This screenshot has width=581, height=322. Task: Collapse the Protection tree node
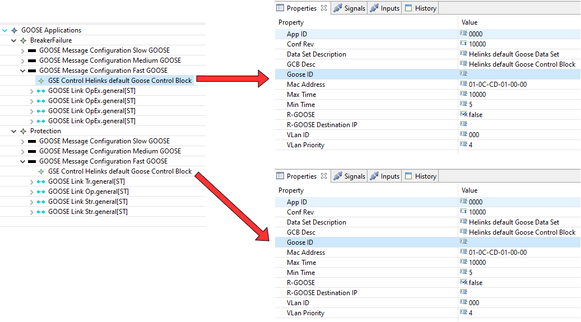coord(14,131)
